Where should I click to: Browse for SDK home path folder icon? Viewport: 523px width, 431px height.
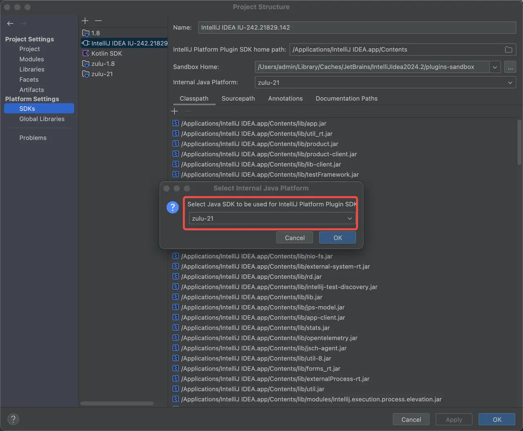pos(508,49)
